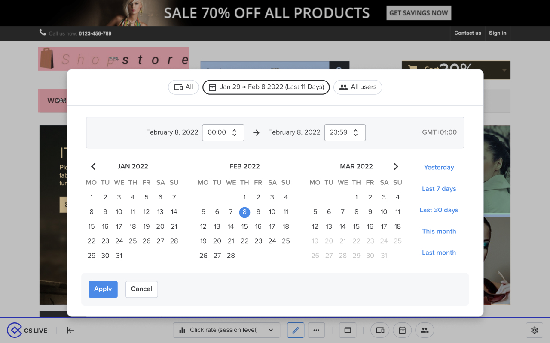
Task: Click the pencil edit icon in toolbar
Action: point(296,330)
